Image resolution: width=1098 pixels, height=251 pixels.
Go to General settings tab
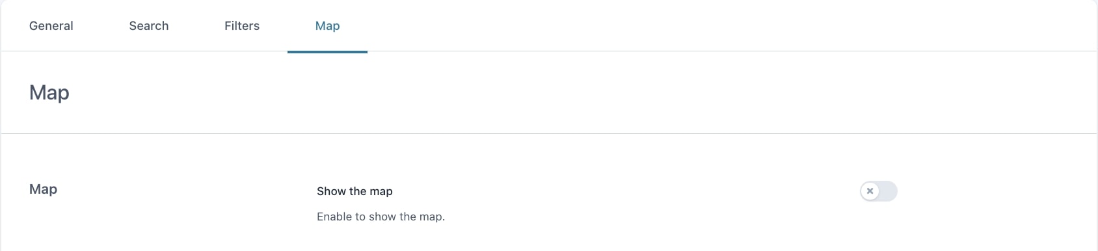[51, 26]
